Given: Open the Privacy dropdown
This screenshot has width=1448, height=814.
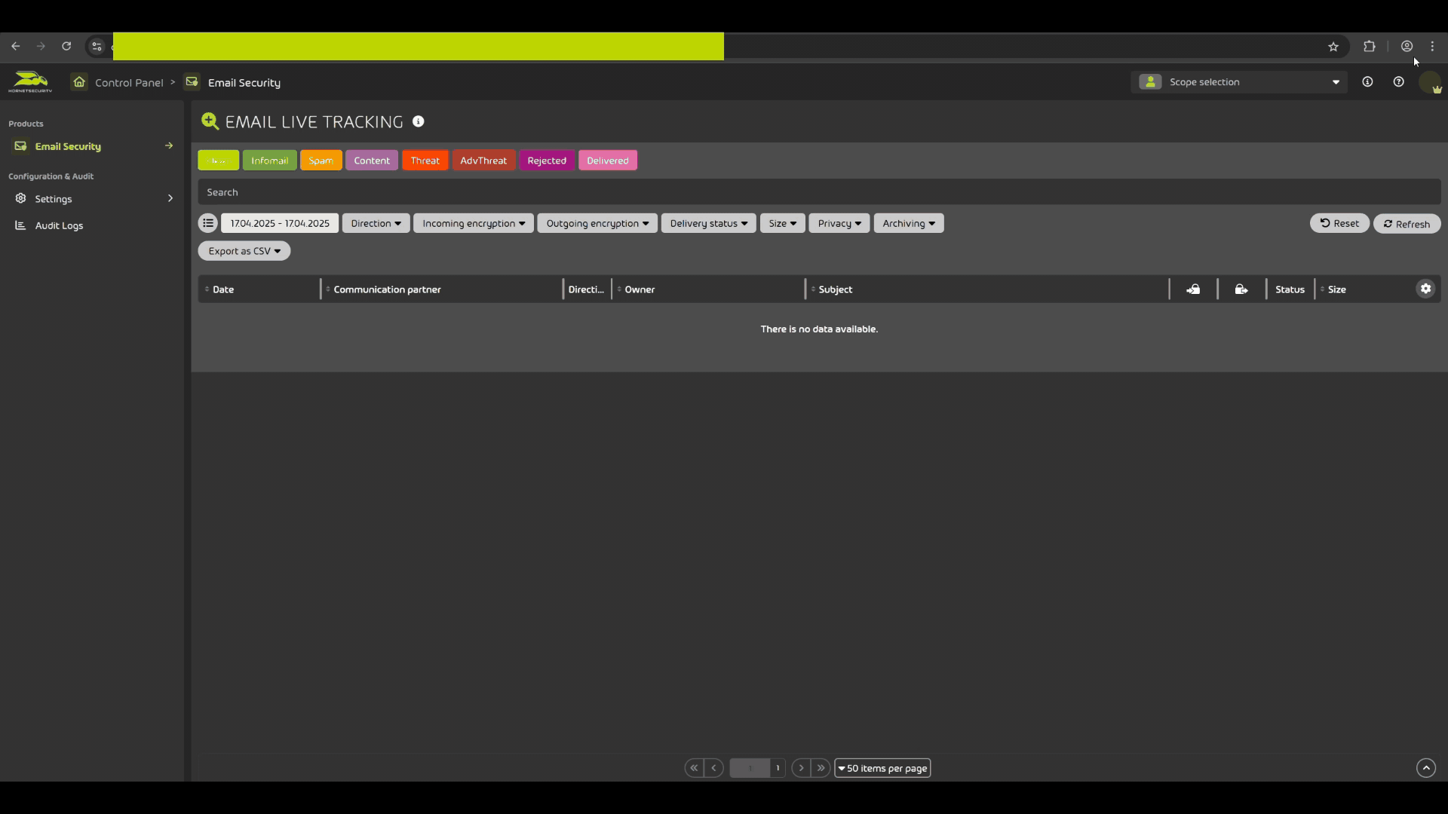Looking at the screenshot, I should 839,223.
